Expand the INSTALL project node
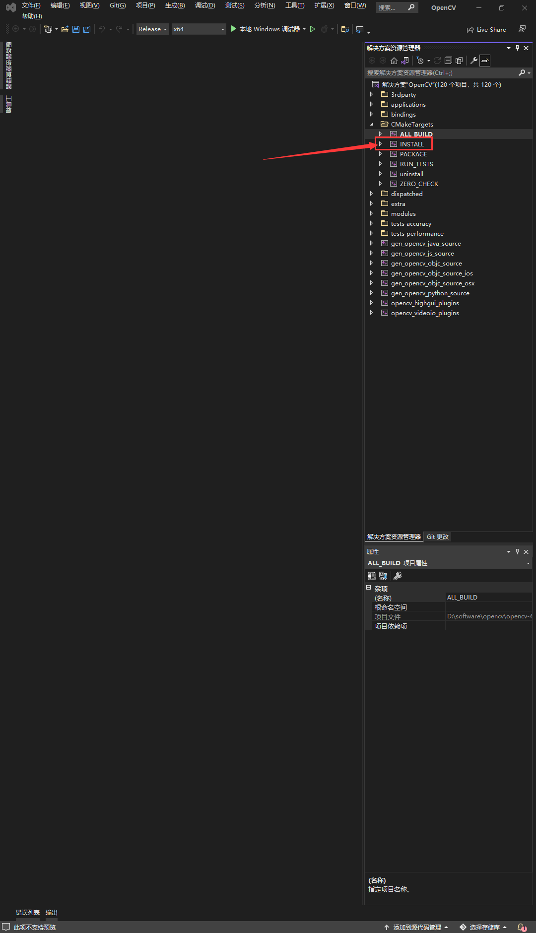Image resolution: width=536 pixels, height=933 pixels. (380, 144)
